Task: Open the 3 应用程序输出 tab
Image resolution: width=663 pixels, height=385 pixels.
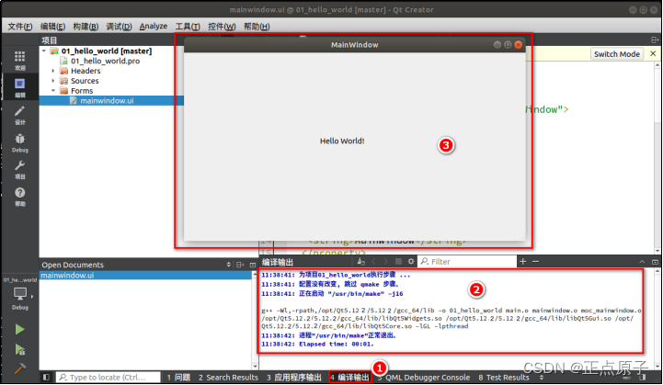Action: pos(294,378)
